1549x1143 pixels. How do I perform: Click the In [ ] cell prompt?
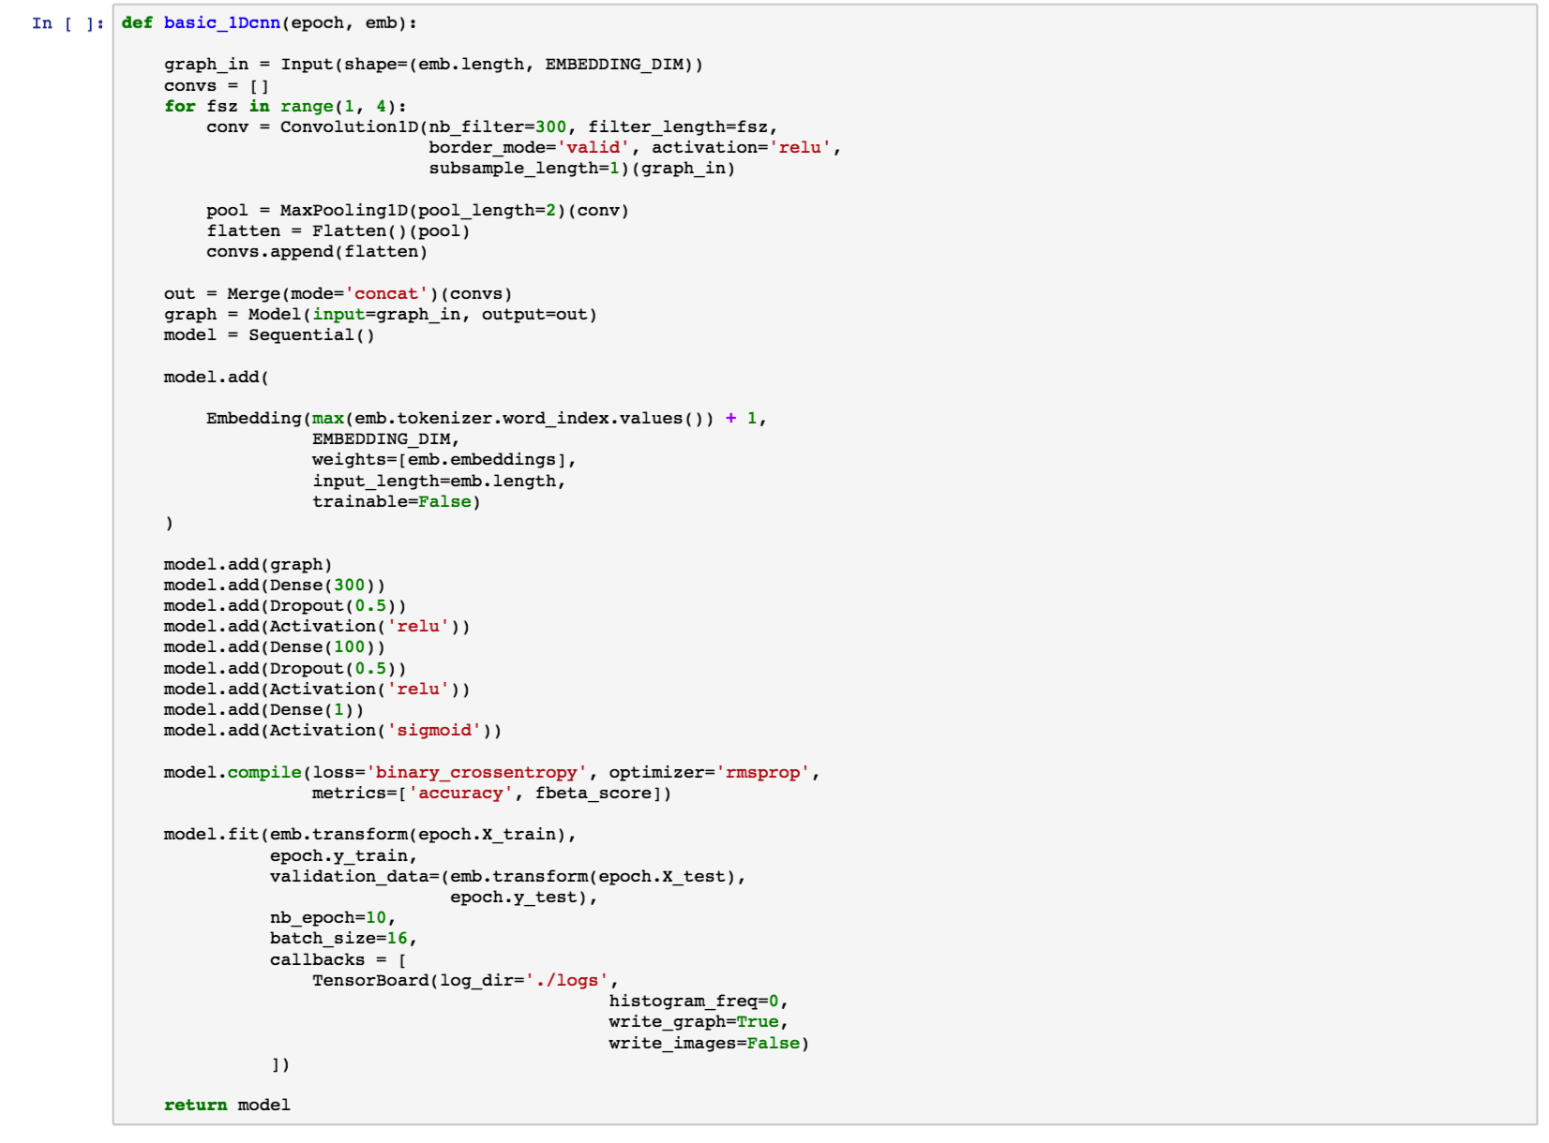(68, 23)
